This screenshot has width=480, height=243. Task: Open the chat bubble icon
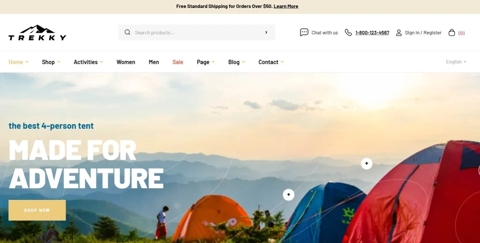click(x=304, y=32)
